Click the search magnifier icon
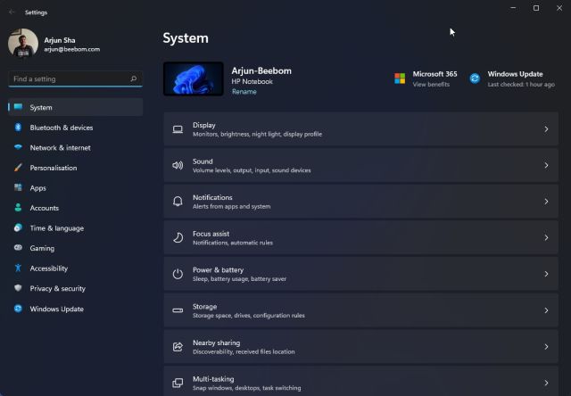 click(x=134, y=78)
